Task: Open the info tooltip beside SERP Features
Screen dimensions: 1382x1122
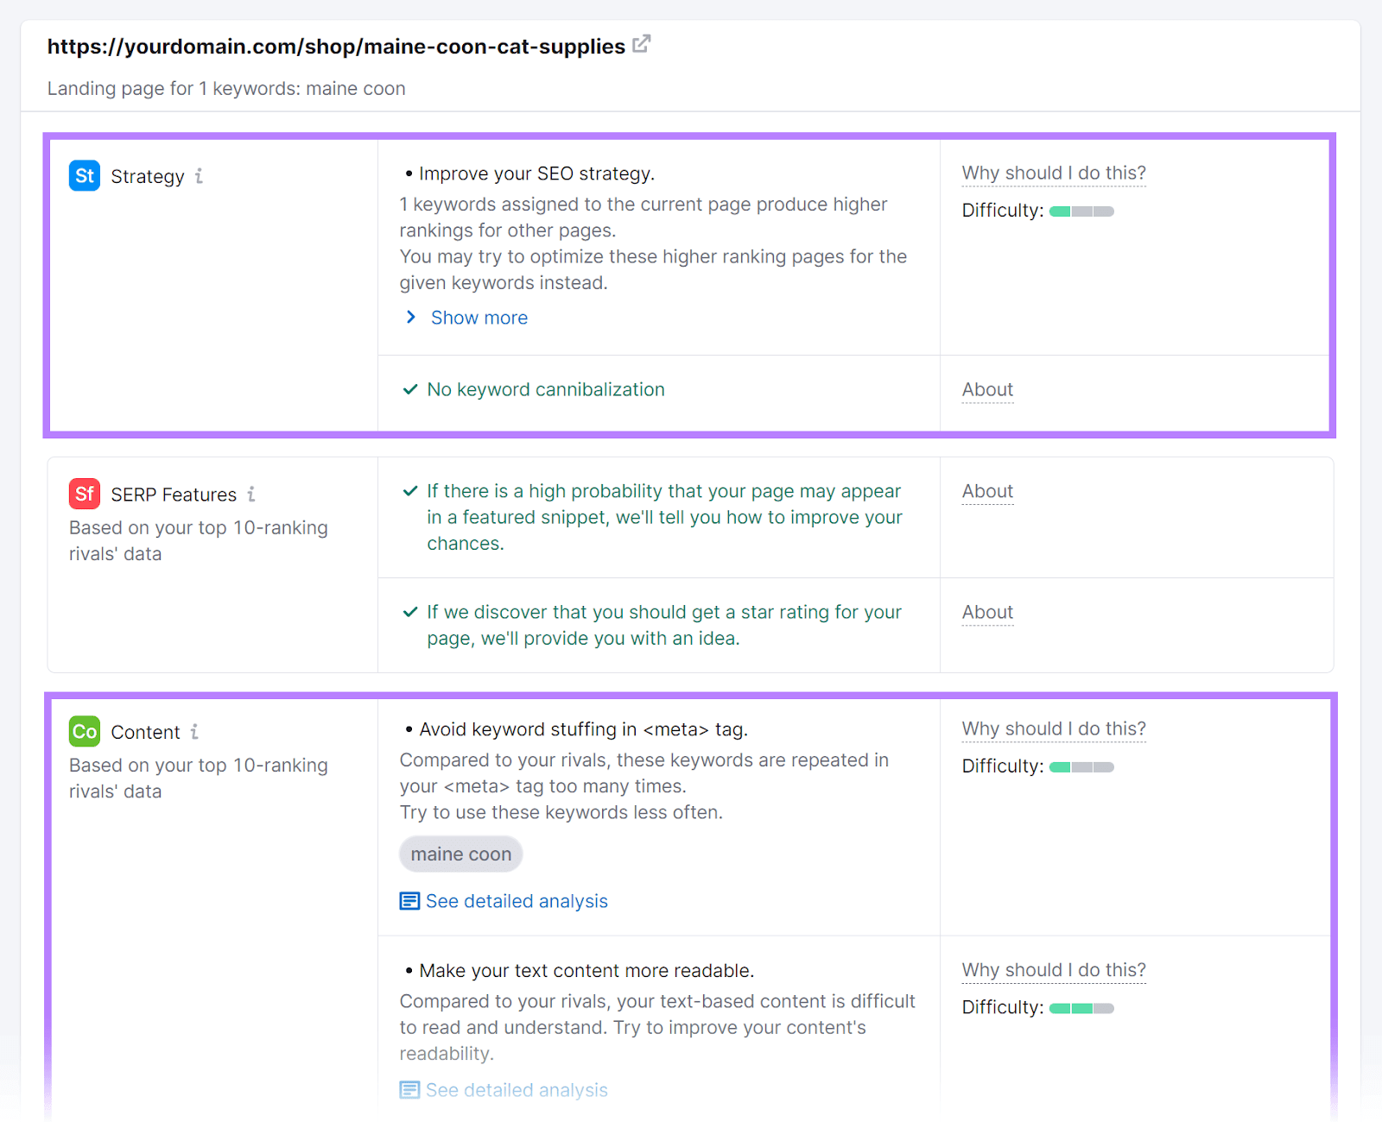Action: (x=251, y=494)
